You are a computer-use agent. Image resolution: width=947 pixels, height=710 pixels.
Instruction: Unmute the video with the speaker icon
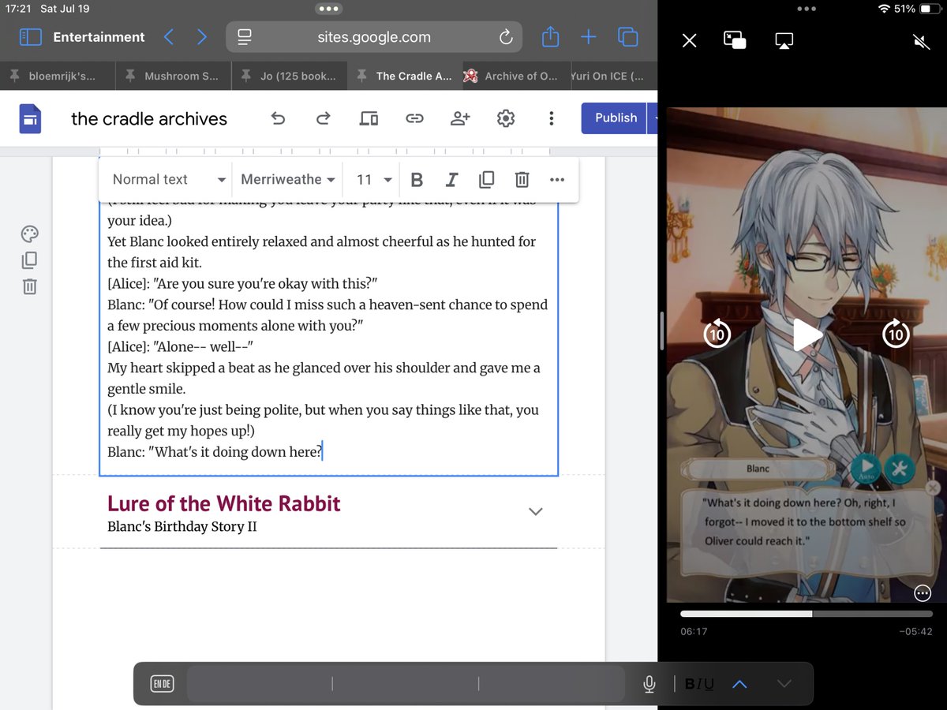click(921, 40)
